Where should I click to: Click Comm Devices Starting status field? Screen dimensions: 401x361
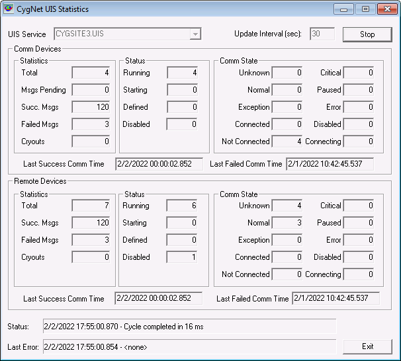(183, 90)
